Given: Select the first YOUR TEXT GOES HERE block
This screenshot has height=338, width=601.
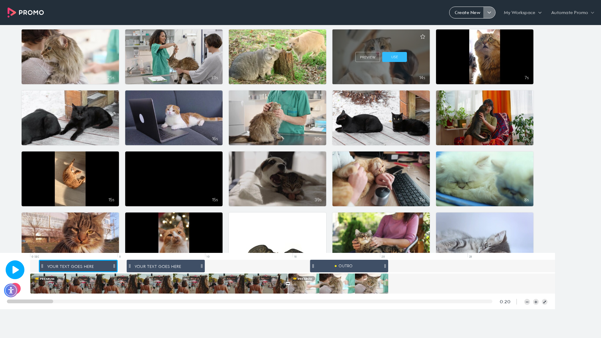Looking at the screenshot, I should tap(78, 266).
